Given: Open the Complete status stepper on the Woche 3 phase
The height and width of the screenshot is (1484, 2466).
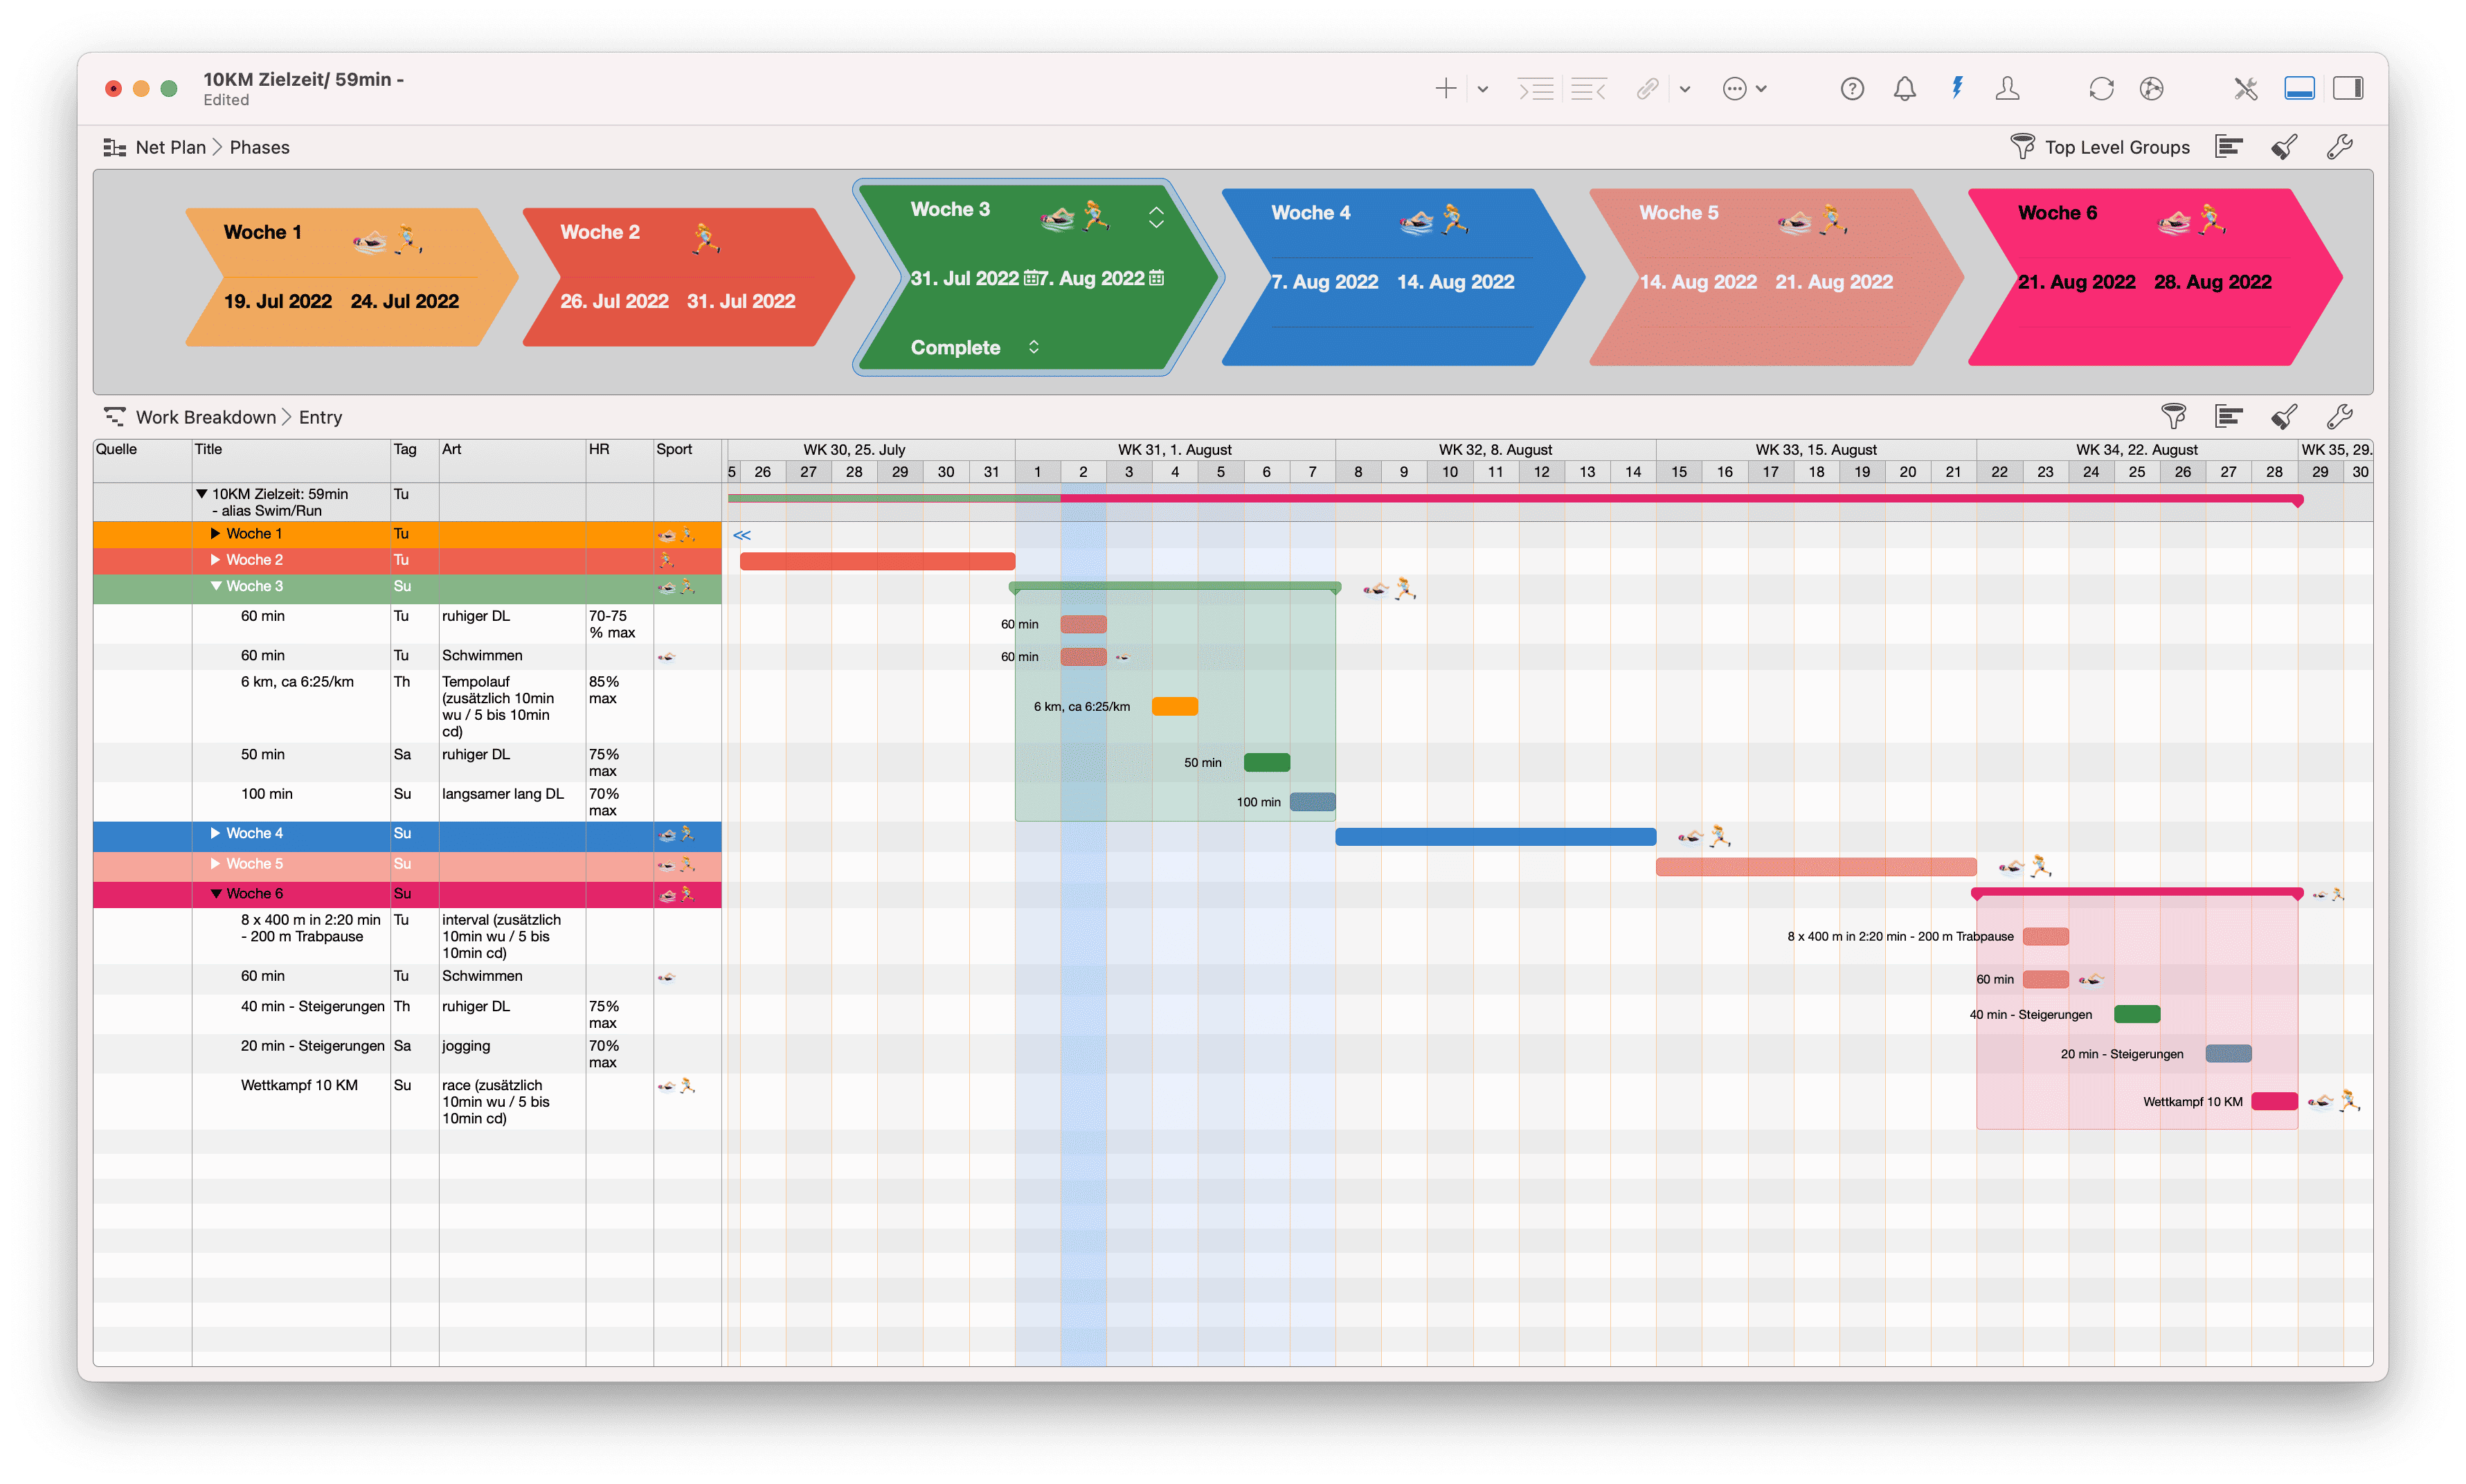Looking at the screenshot, I should [1033, 347].
